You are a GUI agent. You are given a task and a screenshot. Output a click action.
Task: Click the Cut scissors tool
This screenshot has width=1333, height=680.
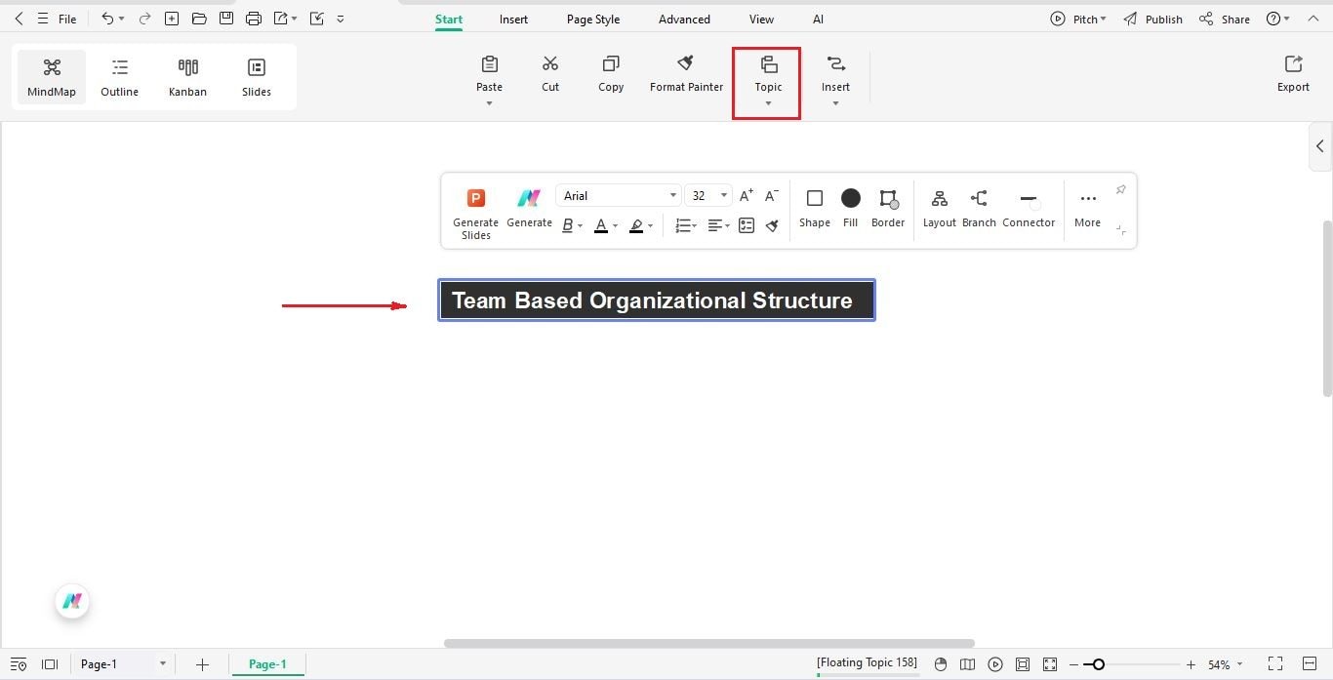tap(550, 74)
